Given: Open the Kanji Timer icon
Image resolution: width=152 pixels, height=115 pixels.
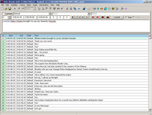Looking at the screenshot, I should pyautogui.click(x=113, y=9).
